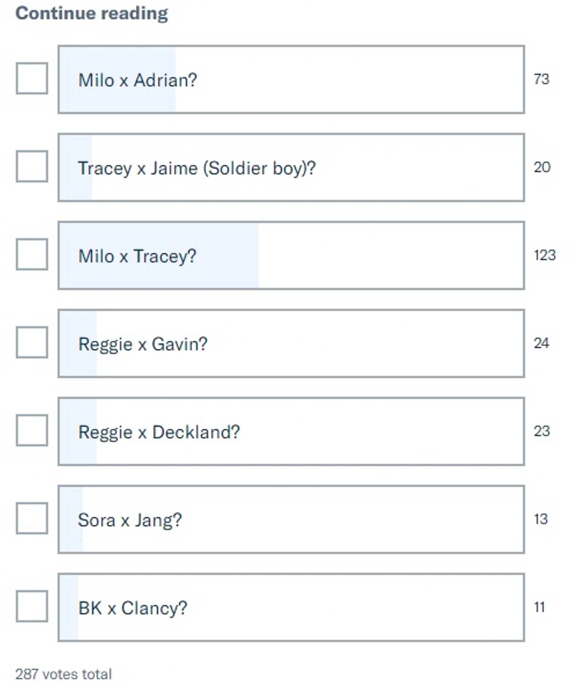Click the 11 vote count number
This screenshot has height=697, width=573.
tap(539, 607)
